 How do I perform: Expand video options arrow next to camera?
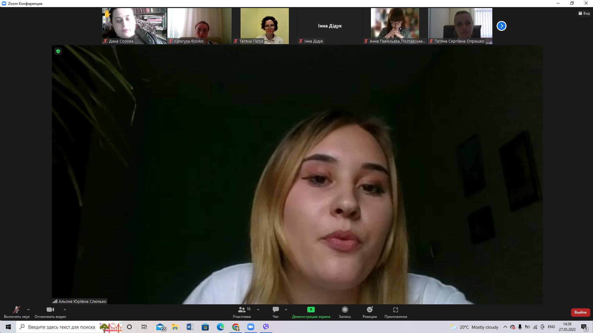point(65,310)
